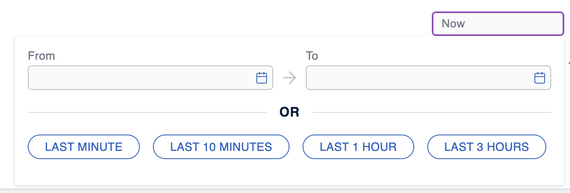Click the To label text

pyautogui.click(x=312, y=56)
